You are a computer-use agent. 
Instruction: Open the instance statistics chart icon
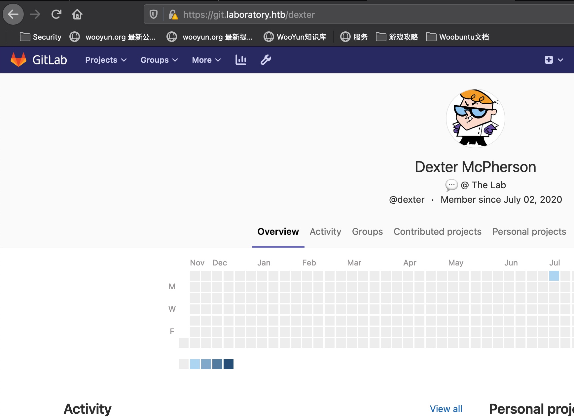pyautogui.click(x=241, y=60)
